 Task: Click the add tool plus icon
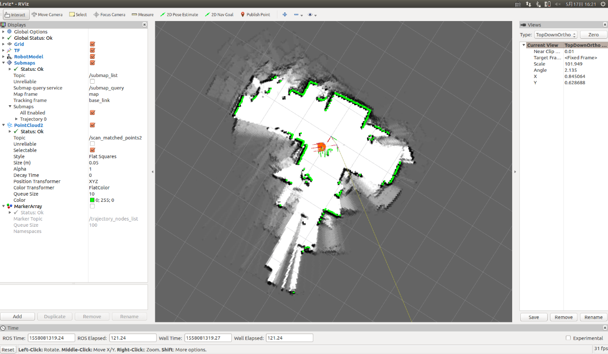[x=285, y=14]
